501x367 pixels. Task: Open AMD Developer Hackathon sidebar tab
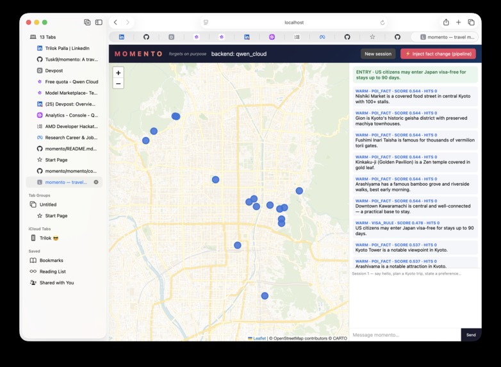coord(64,126)
